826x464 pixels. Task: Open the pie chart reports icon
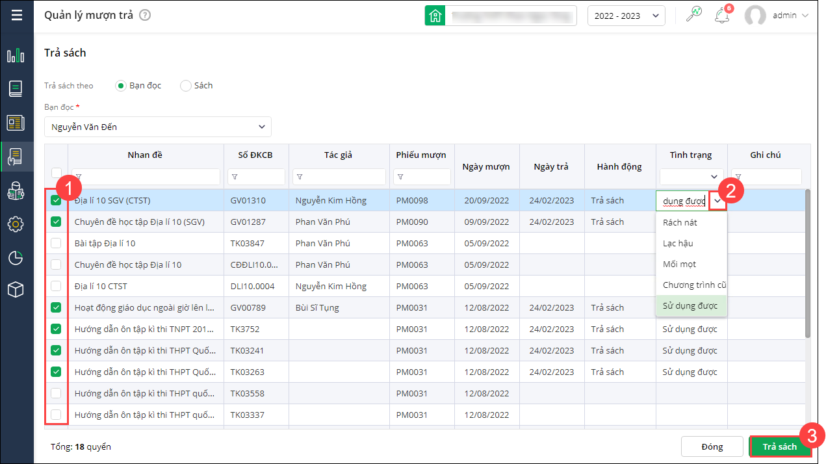click(x=16, y=257)
